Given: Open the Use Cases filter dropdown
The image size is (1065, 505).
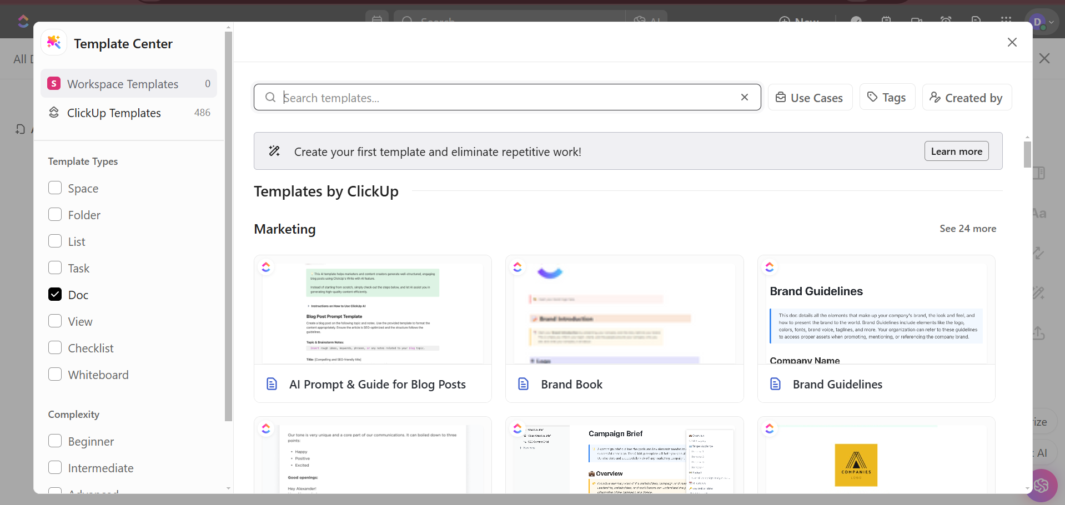Looking at the screenshot, I should click(x=810, y=97).
